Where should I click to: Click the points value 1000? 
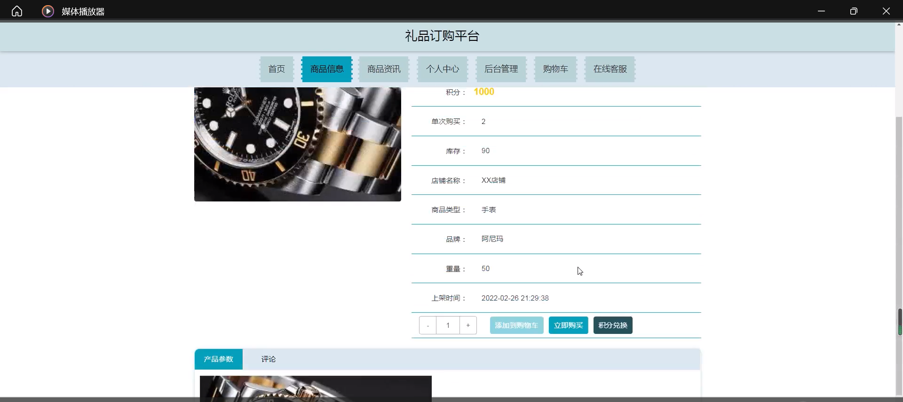click(484, 92)
